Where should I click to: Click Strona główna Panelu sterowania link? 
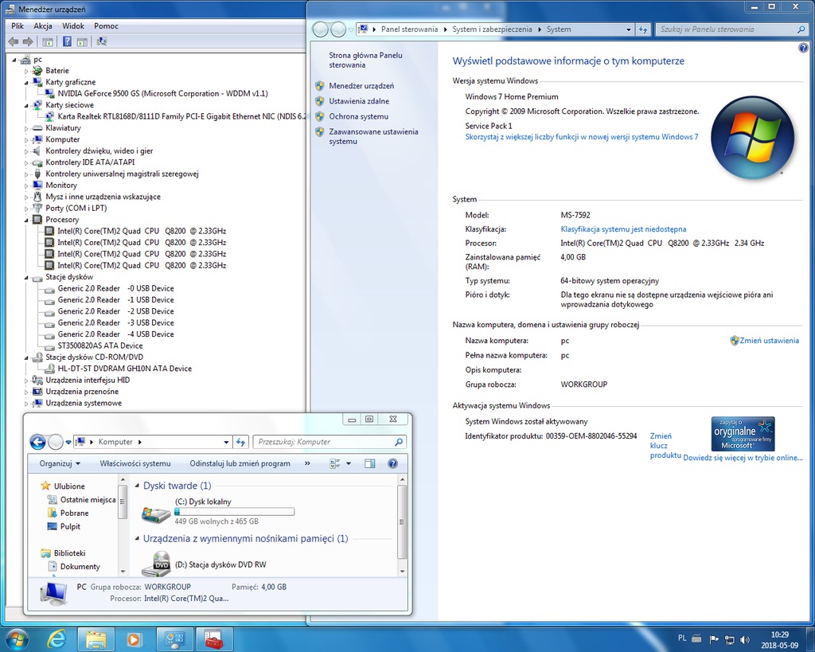[x=365, y=61]
